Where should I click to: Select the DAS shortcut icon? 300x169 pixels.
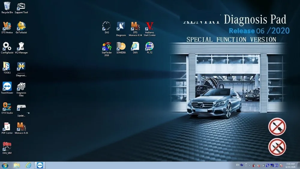pos(106,28)
